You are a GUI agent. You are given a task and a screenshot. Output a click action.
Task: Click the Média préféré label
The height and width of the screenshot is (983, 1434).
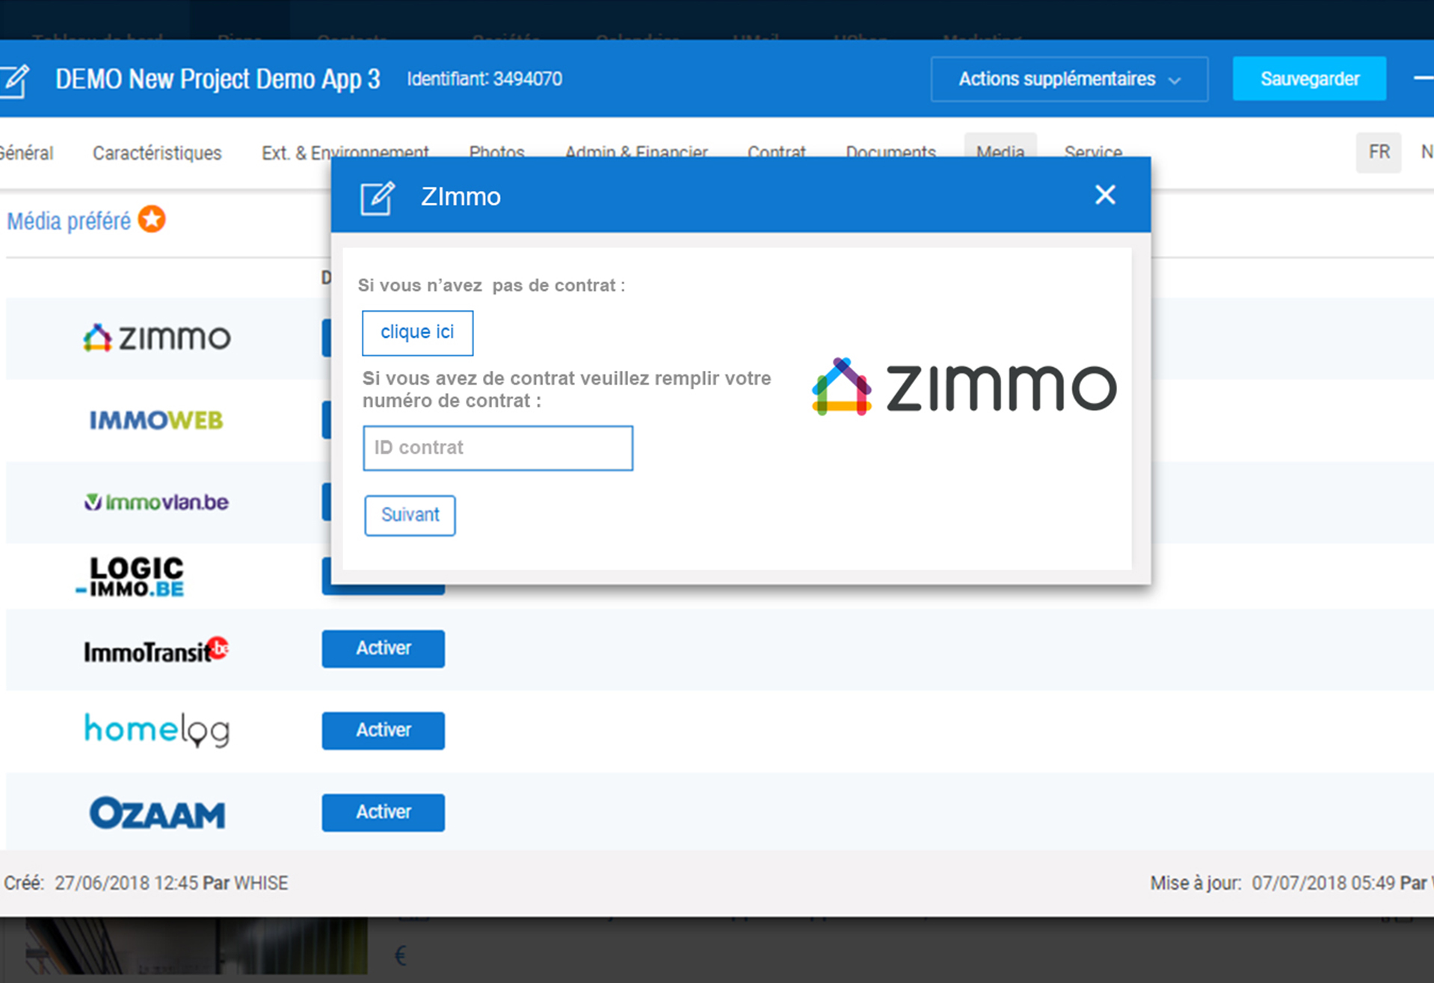click(69, 221)
